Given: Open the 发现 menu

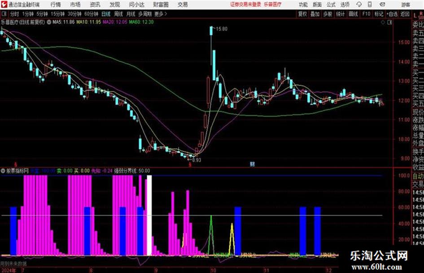Looking at the screenshot, I should point(115,4).
